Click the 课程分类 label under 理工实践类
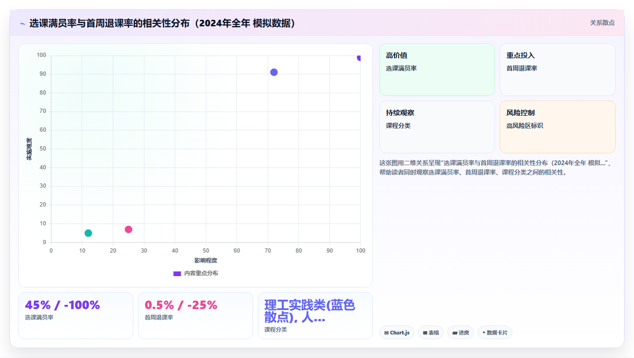The height and width of the screenshot is (358, 634). click(x=276, y=330)
